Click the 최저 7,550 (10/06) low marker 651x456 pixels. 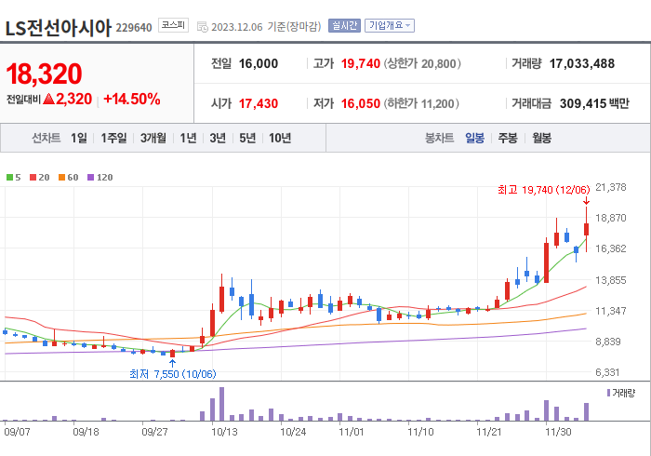173,374
